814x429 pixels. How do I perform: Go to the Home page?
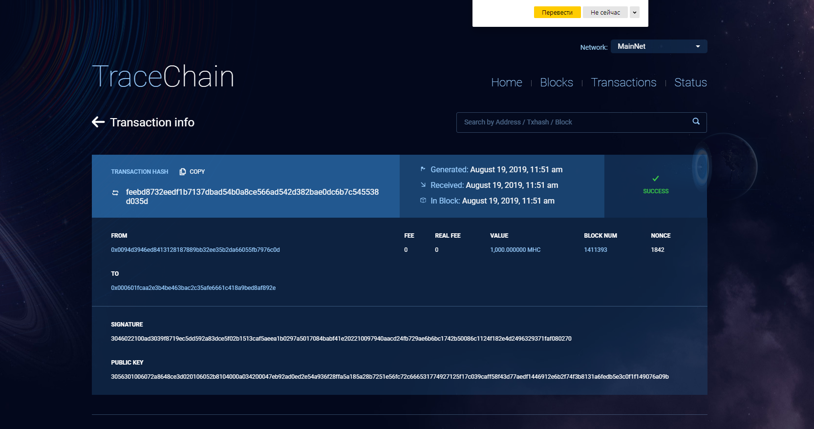pos(507,82)
